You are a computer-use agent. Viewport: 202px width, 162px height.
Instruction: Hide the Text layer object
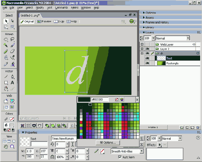147,58
